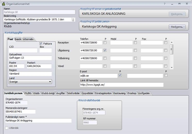
Task: Click Gatuadress field Golfvägen 13
Action: pos(30,58)
